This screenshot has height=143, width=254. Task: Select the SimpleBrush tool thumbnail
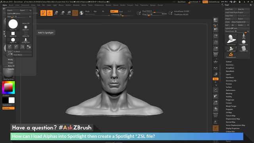click(231, 55)
